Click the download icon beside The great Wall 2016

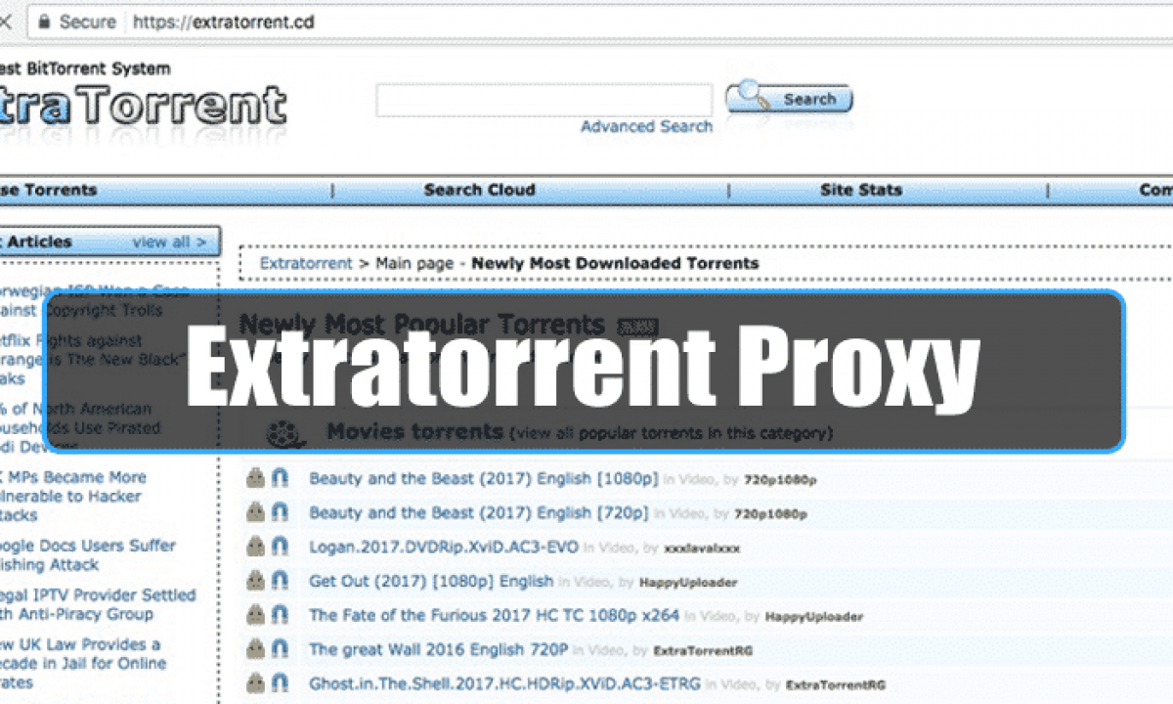click(256, 648)
